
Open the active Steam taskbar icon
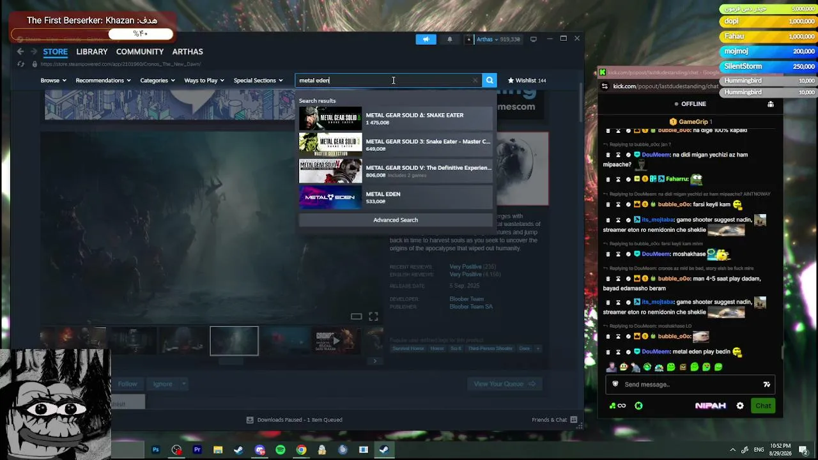(x=384, y=450)
